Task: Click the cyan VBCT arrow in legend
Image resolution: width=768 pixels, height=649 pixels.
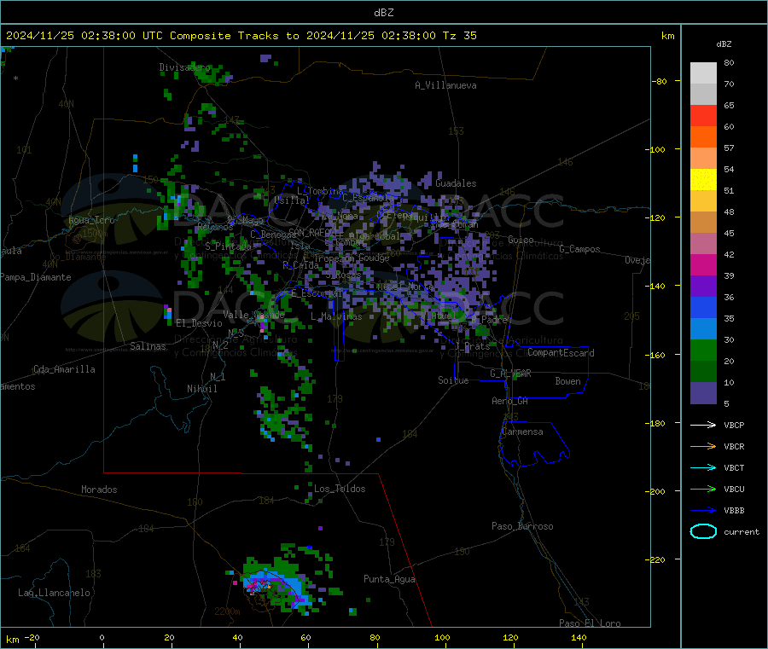Action: coord(703,467)
